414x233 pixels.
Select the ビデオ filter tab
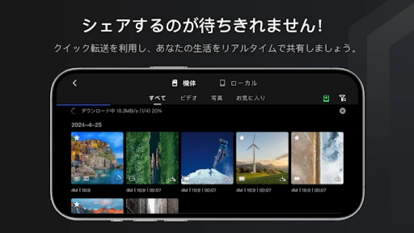pyautogui.click(x=189, y=98)
